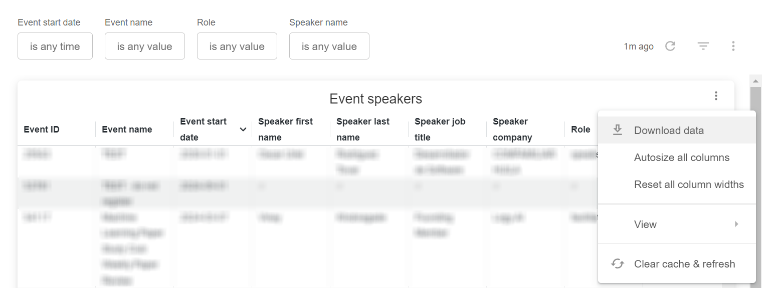Open the dashboard three-dot actions menu
This screenshot has width=777, height=288.
tap(733, 46)
